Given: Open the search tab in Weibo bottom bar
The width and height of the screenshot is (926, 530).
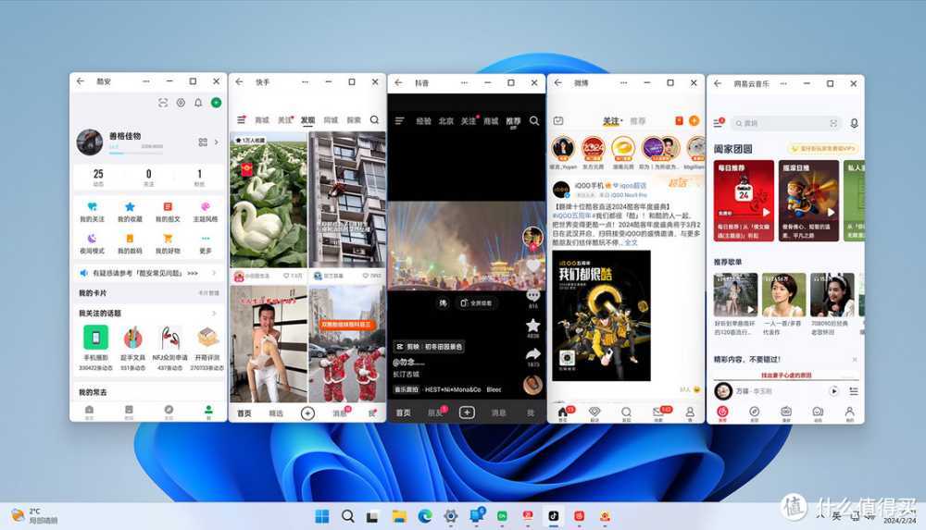Looking at the screenshot, I should pos(626,413).
